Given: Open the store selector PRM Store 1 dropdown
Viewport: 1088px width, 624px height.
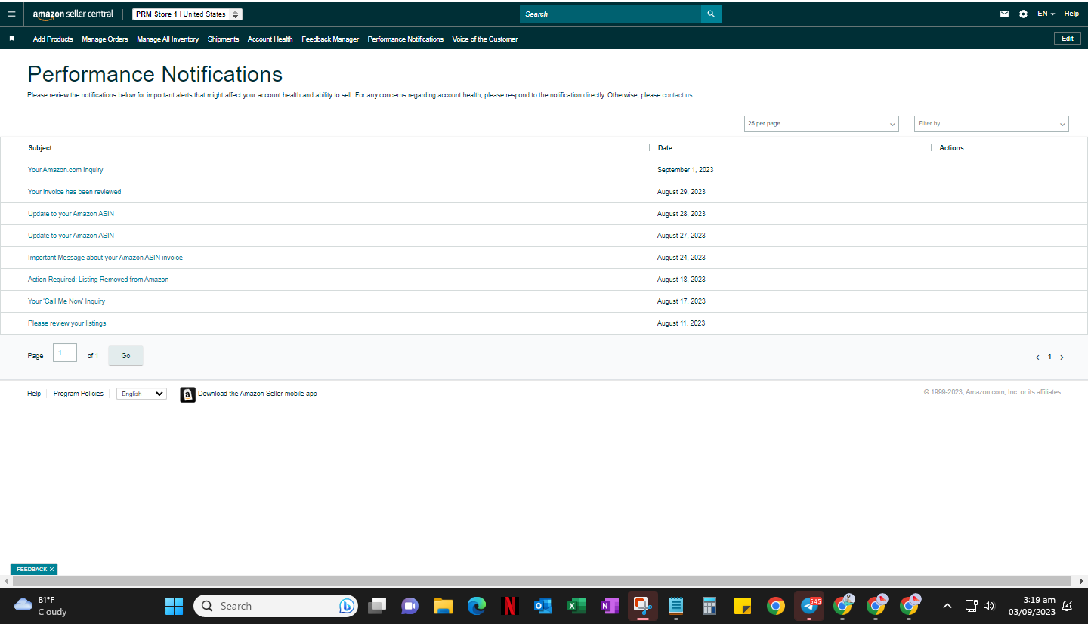Looking at the screenshot, I should point(187,14).
